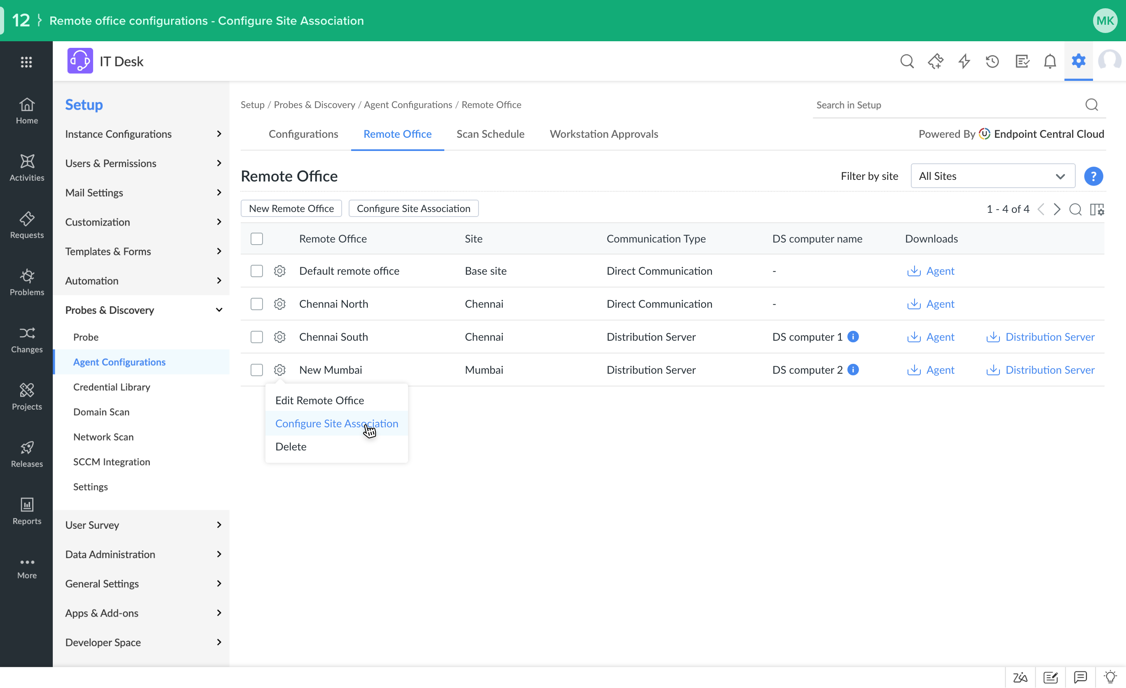Expand Users & Permissions section

pyautogui.click(x=141, y=163)
